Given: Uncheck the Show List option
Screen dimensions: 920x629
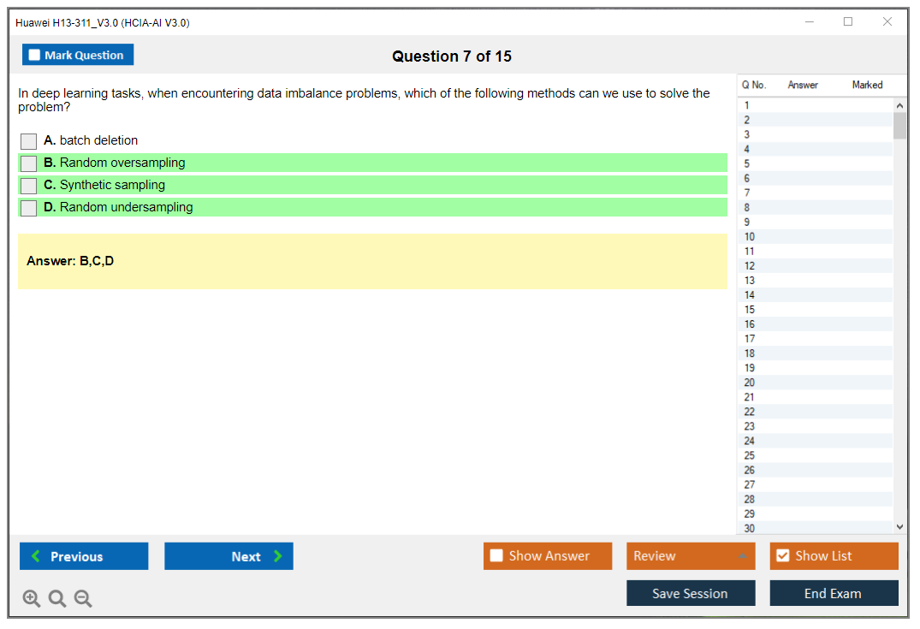Looking at the screenshot, I should pyautogui.click(x=782, y=556).
